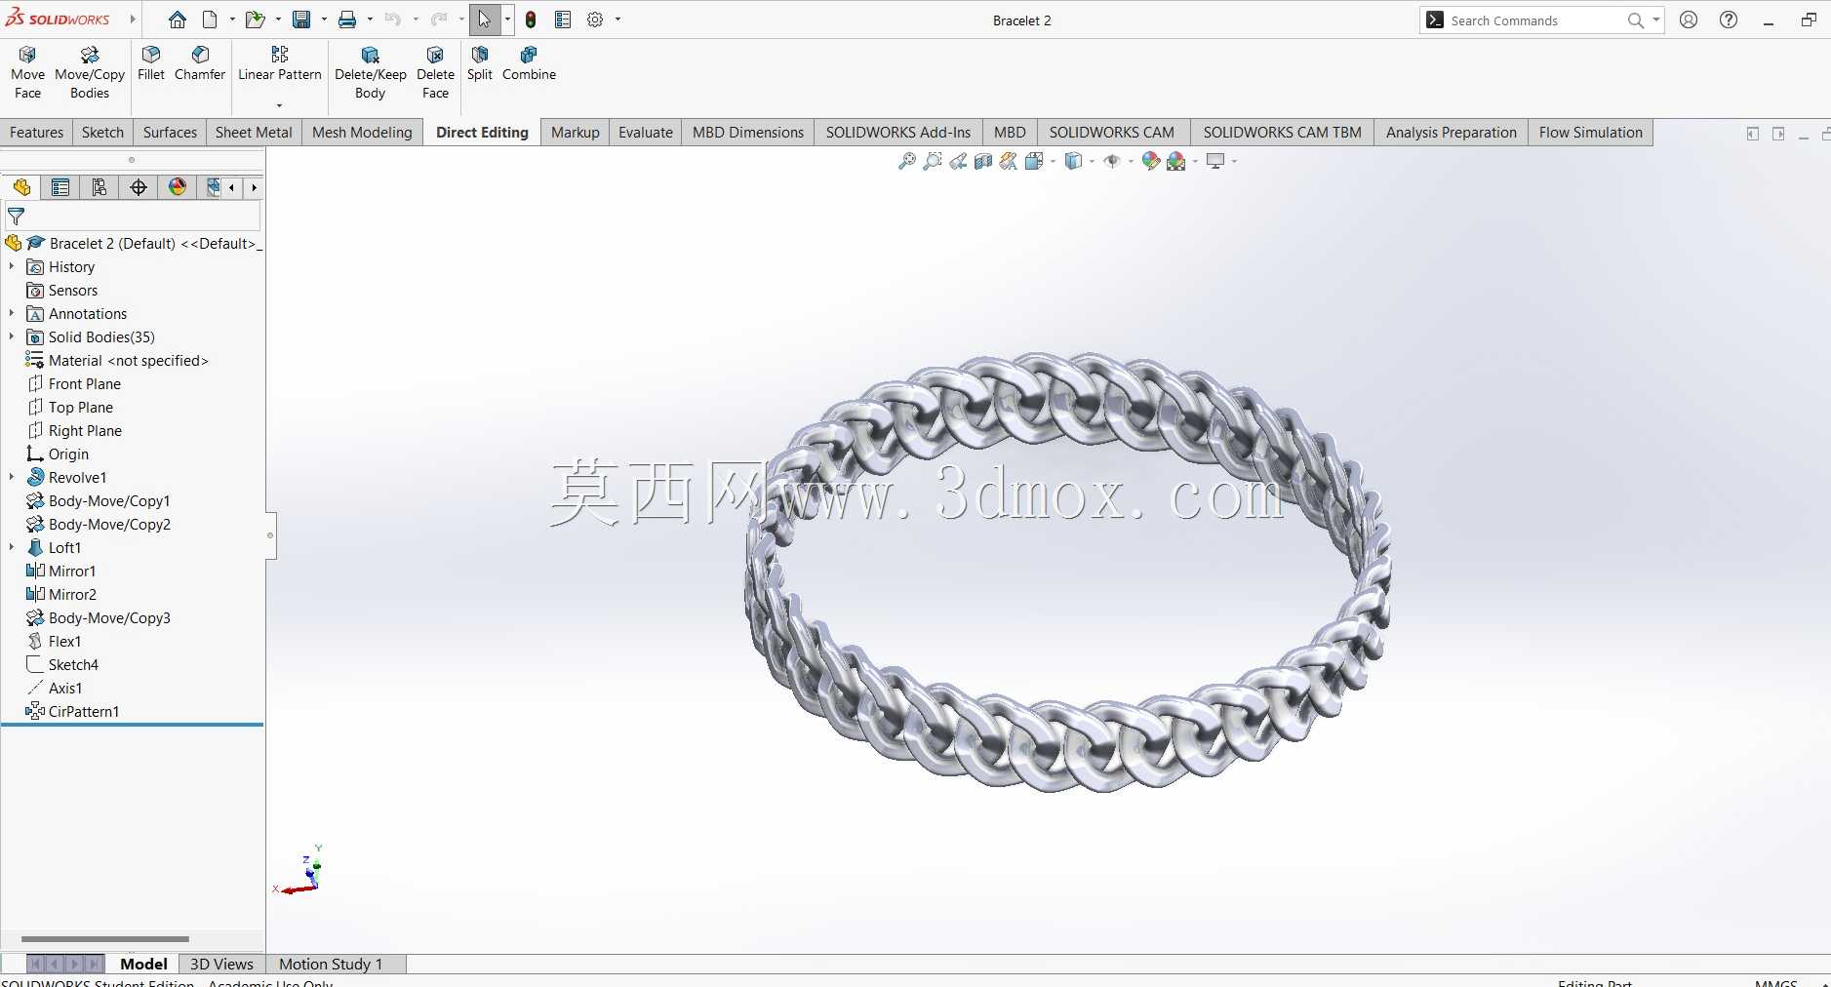Select CirPattern1 feature
1831x987 pixels.
pos(84,711)
